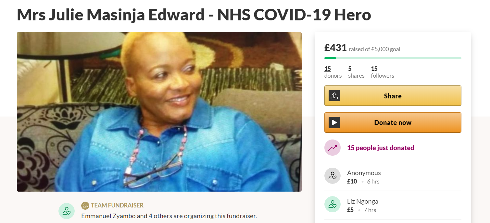Image resolution: width=490 pixels, height=223 pixels.
Task: Click the £431 raised amount
Action: (x=335, y=48)
